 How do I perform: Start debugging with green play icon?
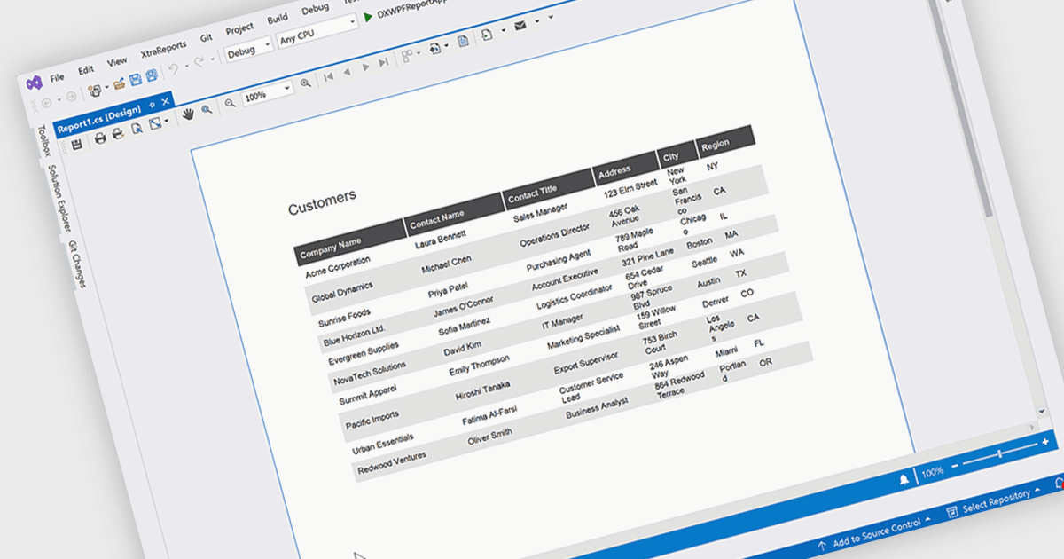pos(368,18)
